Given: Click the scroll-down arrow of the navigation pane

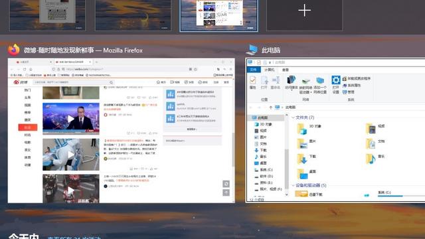Looking at the screenshot, I should [x=286, y=195].
